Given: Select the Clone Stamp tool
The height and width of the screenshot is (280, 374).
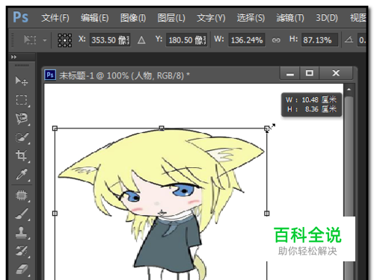Looking at the screenshot, I should 22,232.
